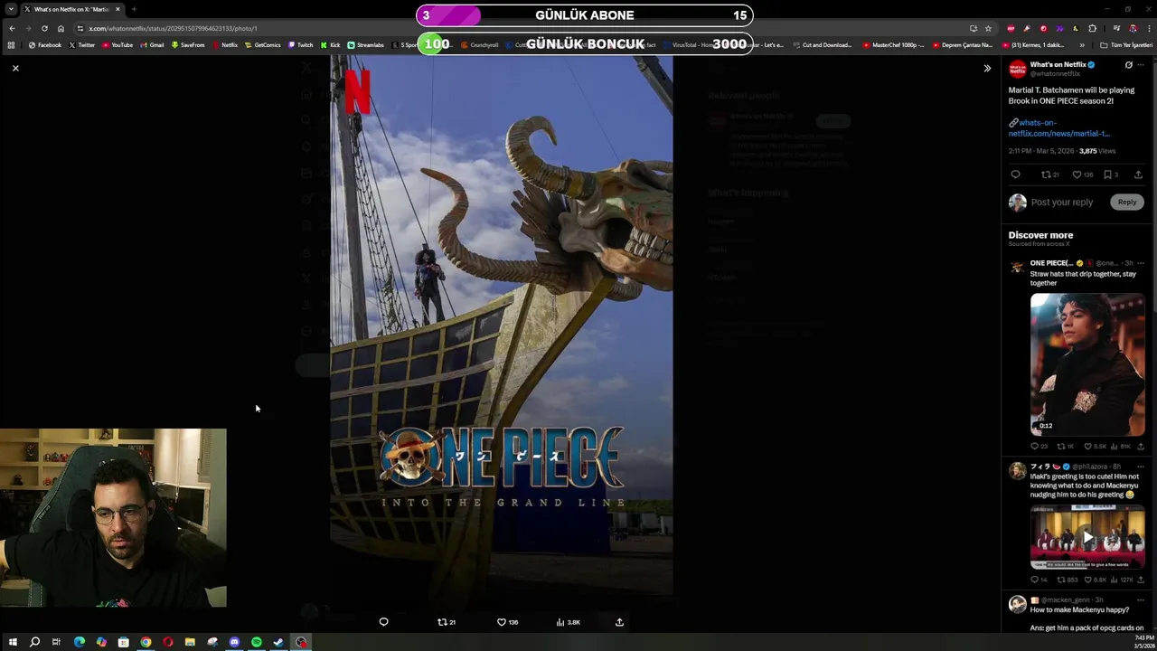Click the Post your reply field
The image size is (1157, 651).
click(1061, 202)
